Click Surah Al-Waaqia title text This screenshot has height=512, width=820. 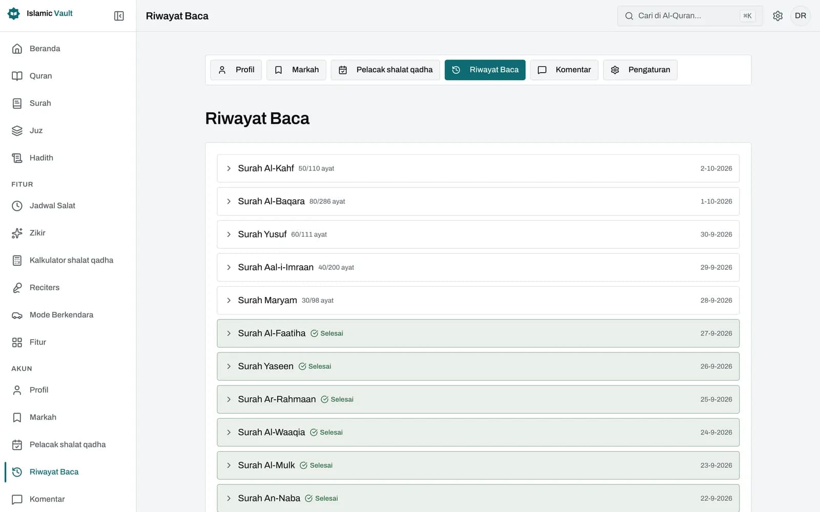pos(271,432)
